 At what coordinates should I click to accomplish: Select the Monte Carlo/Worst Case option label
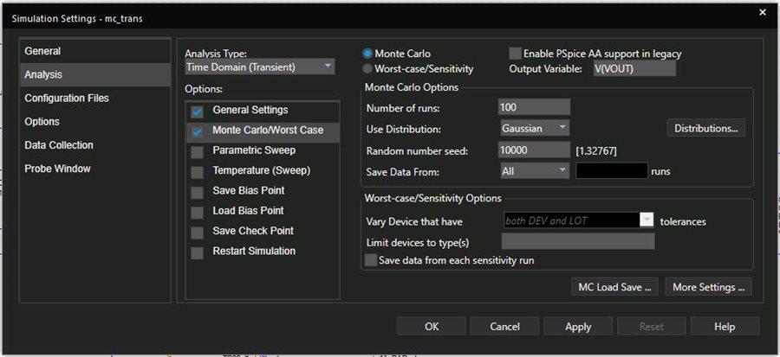point(268,131)
